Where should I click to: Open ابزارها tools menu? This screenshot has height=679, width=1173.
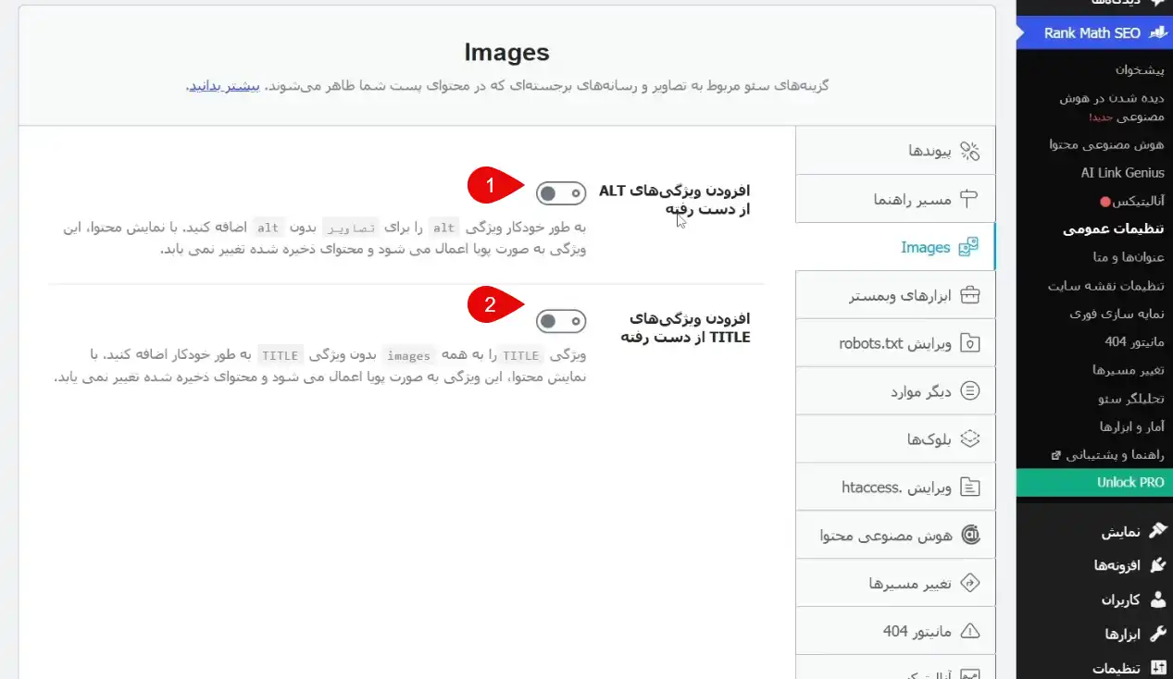click(1094, 634)
